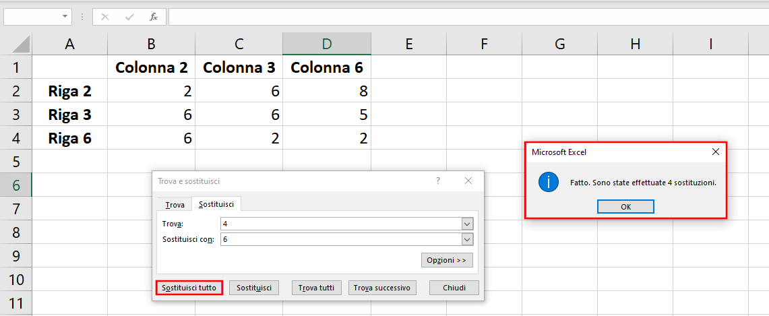Switch to the Trova tab
Screen dimensions: 769x316
[x=175, y=204]
